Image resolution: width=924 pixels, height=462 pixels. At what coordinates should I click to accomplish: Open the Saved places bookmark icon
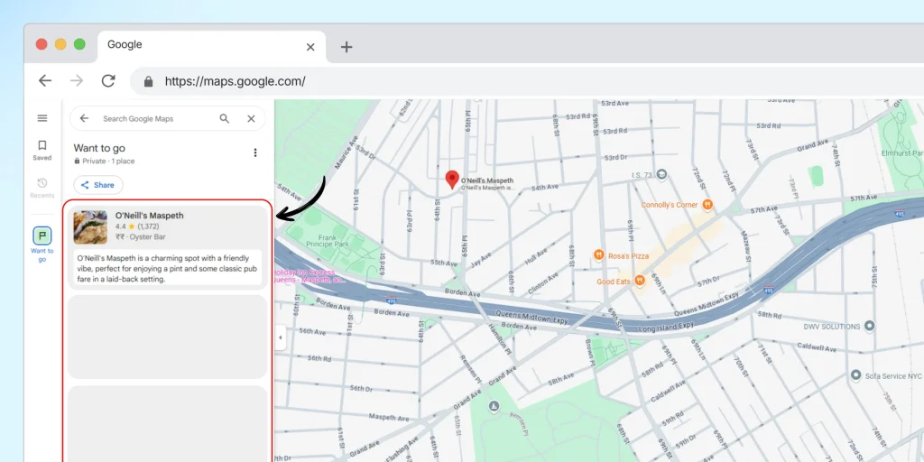click(42, 145)
